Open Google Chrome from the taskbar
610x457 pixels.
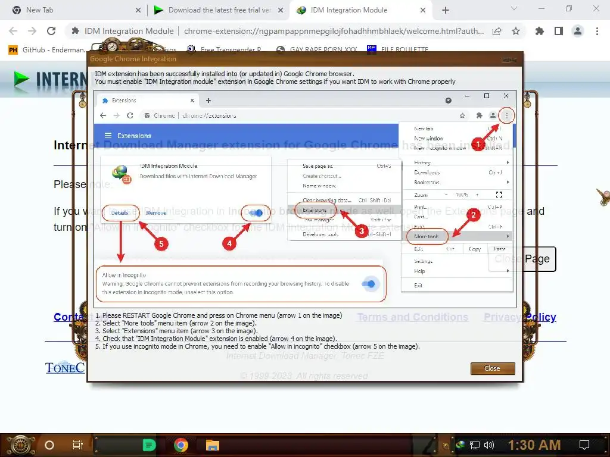(181, 445)
